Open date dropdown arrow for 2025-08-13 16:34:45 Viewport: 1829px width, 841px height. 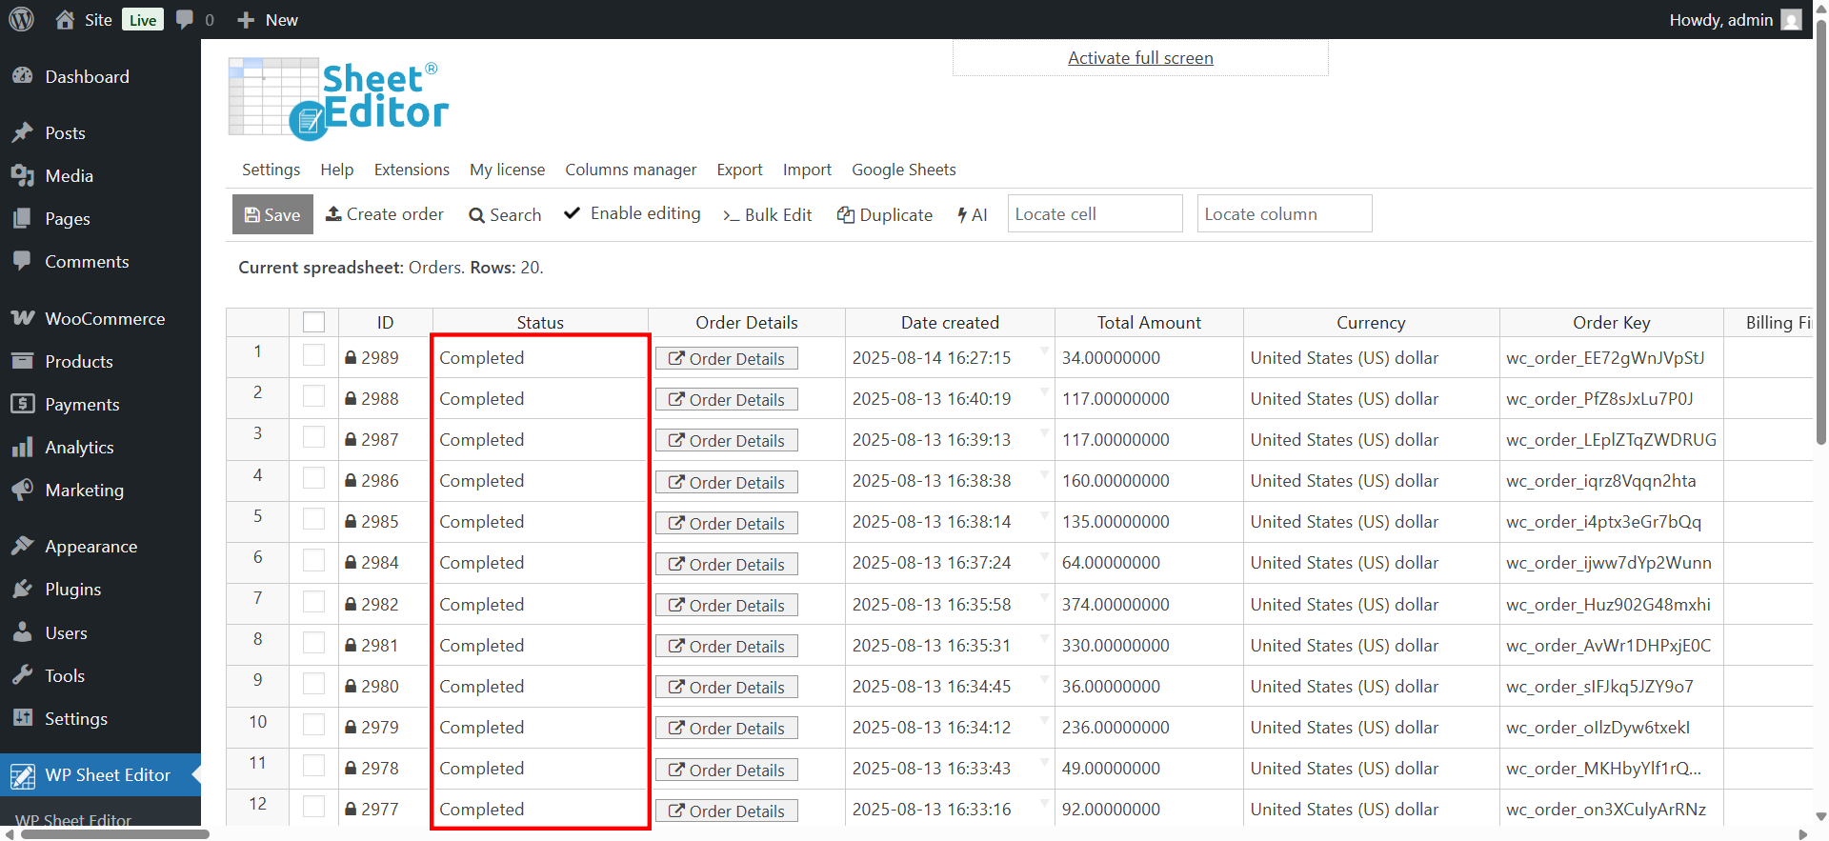tap(1045, 680)
